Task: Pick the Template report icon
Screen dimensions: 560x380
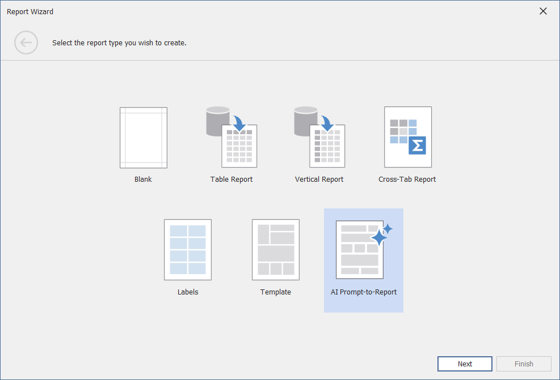Action: 276,250
